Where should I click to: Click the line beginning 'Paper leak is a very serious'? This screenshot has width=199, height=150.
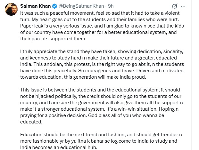102,26
